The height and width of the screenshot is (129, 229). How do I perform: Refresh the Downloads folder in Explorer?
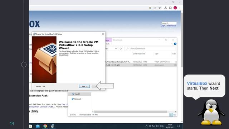coord(121,49)
